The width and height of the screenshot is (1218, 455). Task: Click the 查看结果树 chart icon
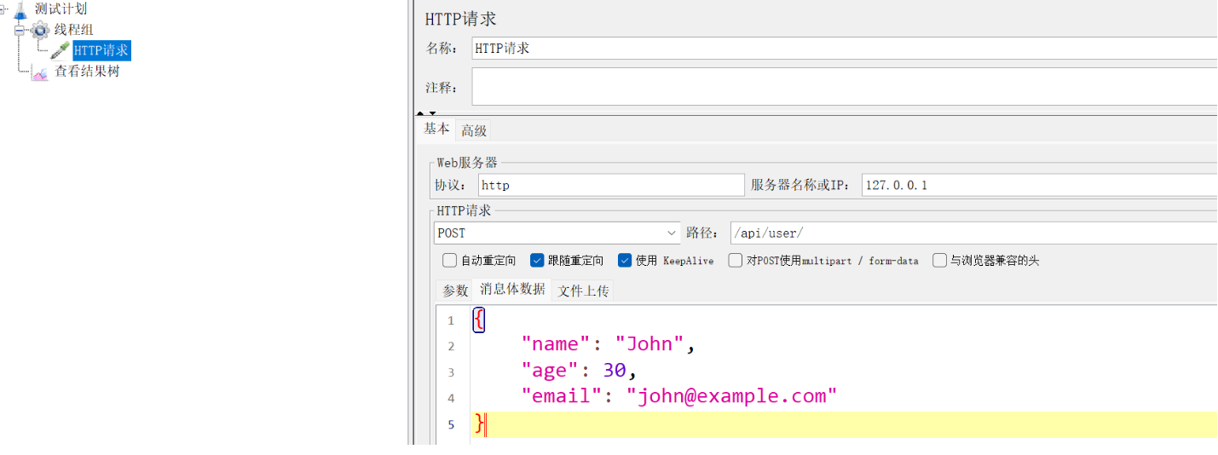click(40, 72)
